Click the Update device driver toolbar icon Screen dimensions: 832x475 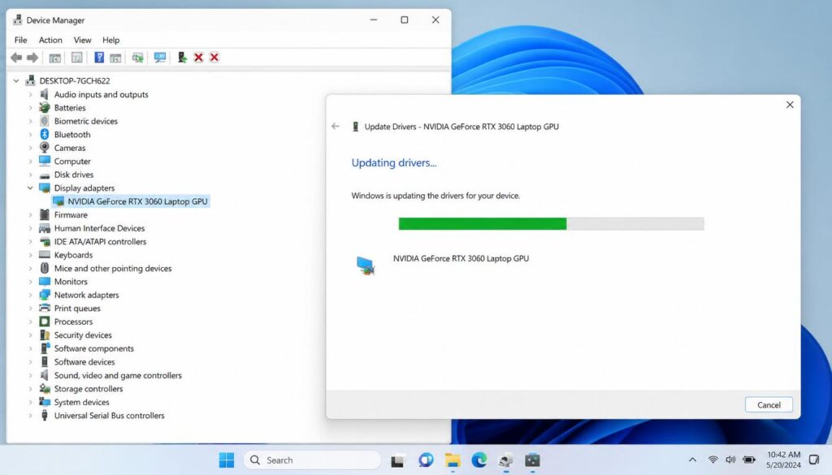tap(182, 58)
